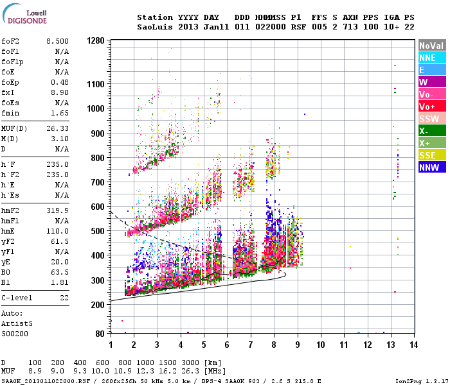Select the Vo+ red legend swatch
Viewport: 450px width, 385px height.
click(432, 107)
